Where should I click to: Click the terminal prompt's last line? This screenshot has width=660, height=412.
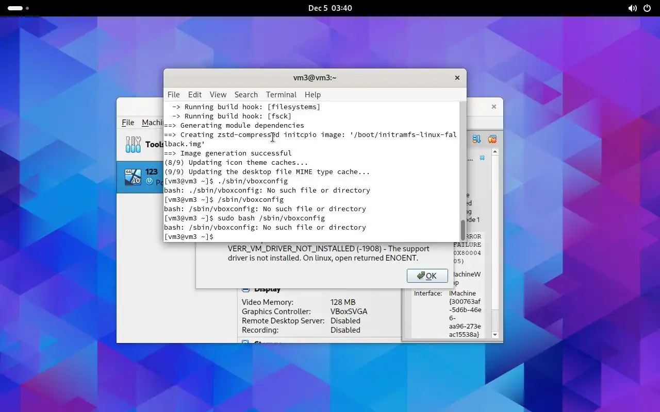click(189, 236)
